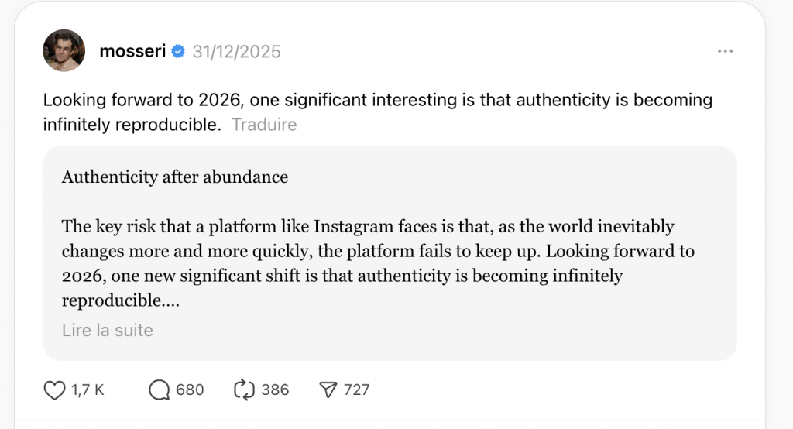Click the 727 shares count
The image size is (793, 429).
pos(357,390)
